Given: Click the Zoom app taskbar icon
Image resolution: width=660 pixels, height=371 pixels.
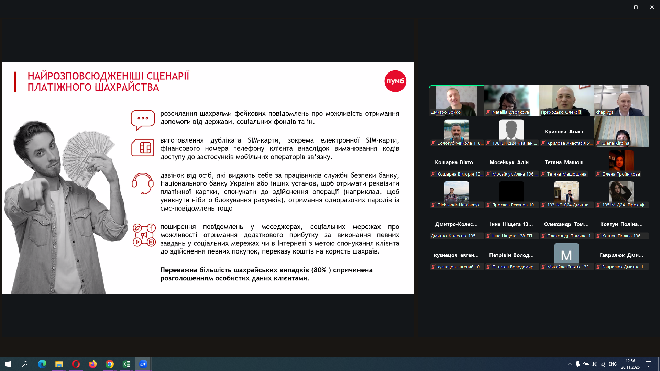Looking at the screenshot, I should (143, 364).
